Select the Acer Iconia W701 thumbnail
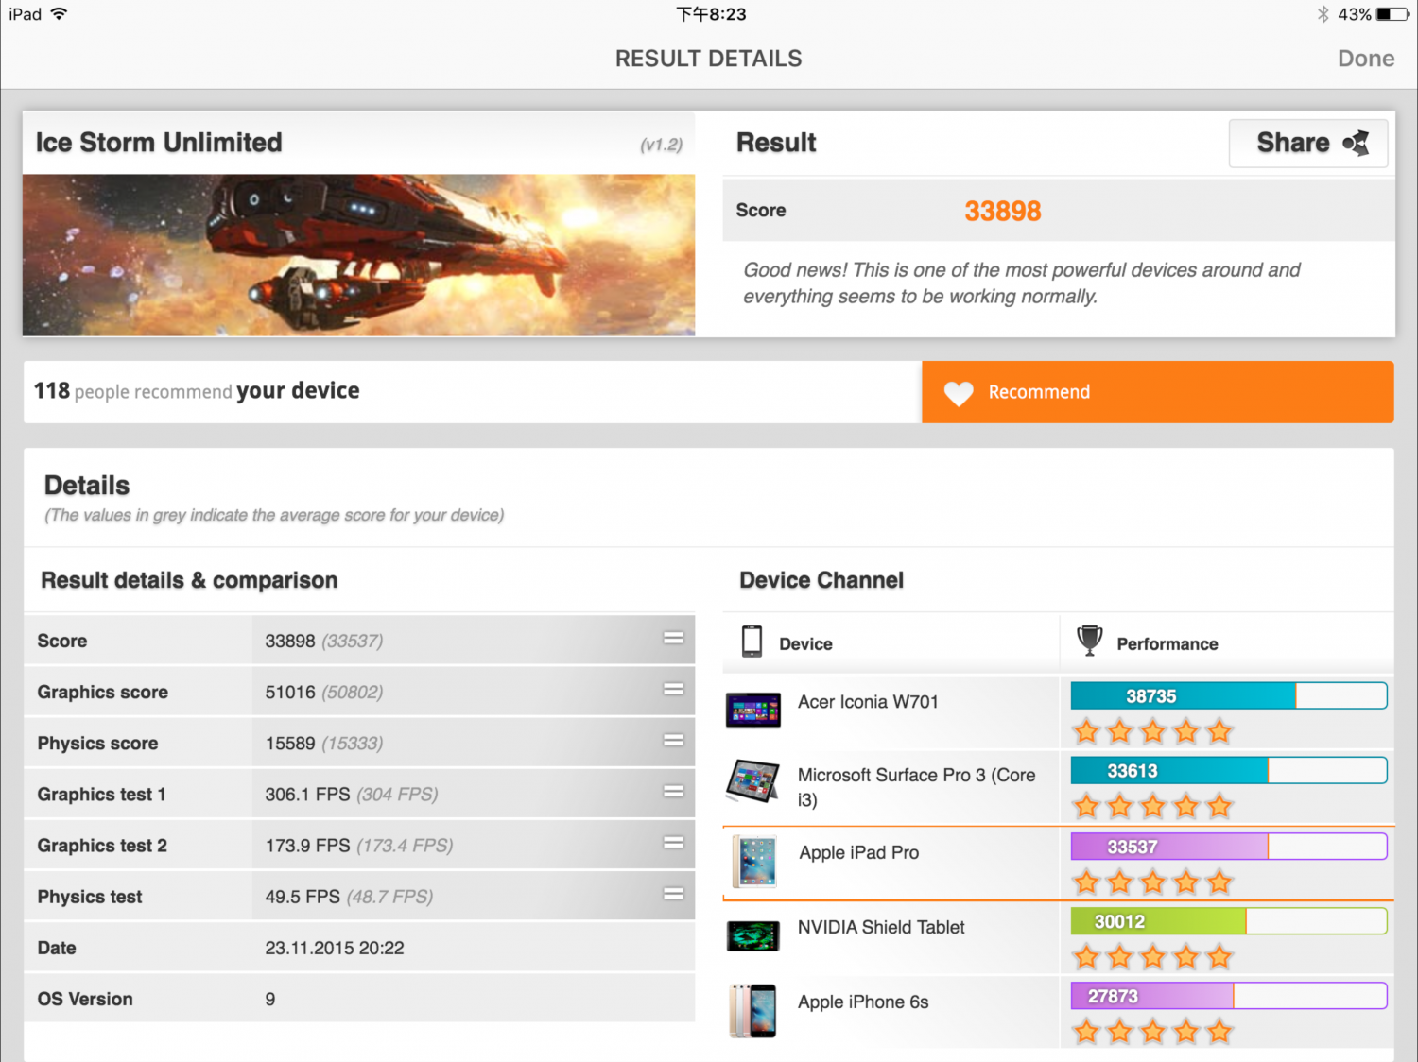The width and height of the screenshot is (1418, 1062). click(753, 711)
